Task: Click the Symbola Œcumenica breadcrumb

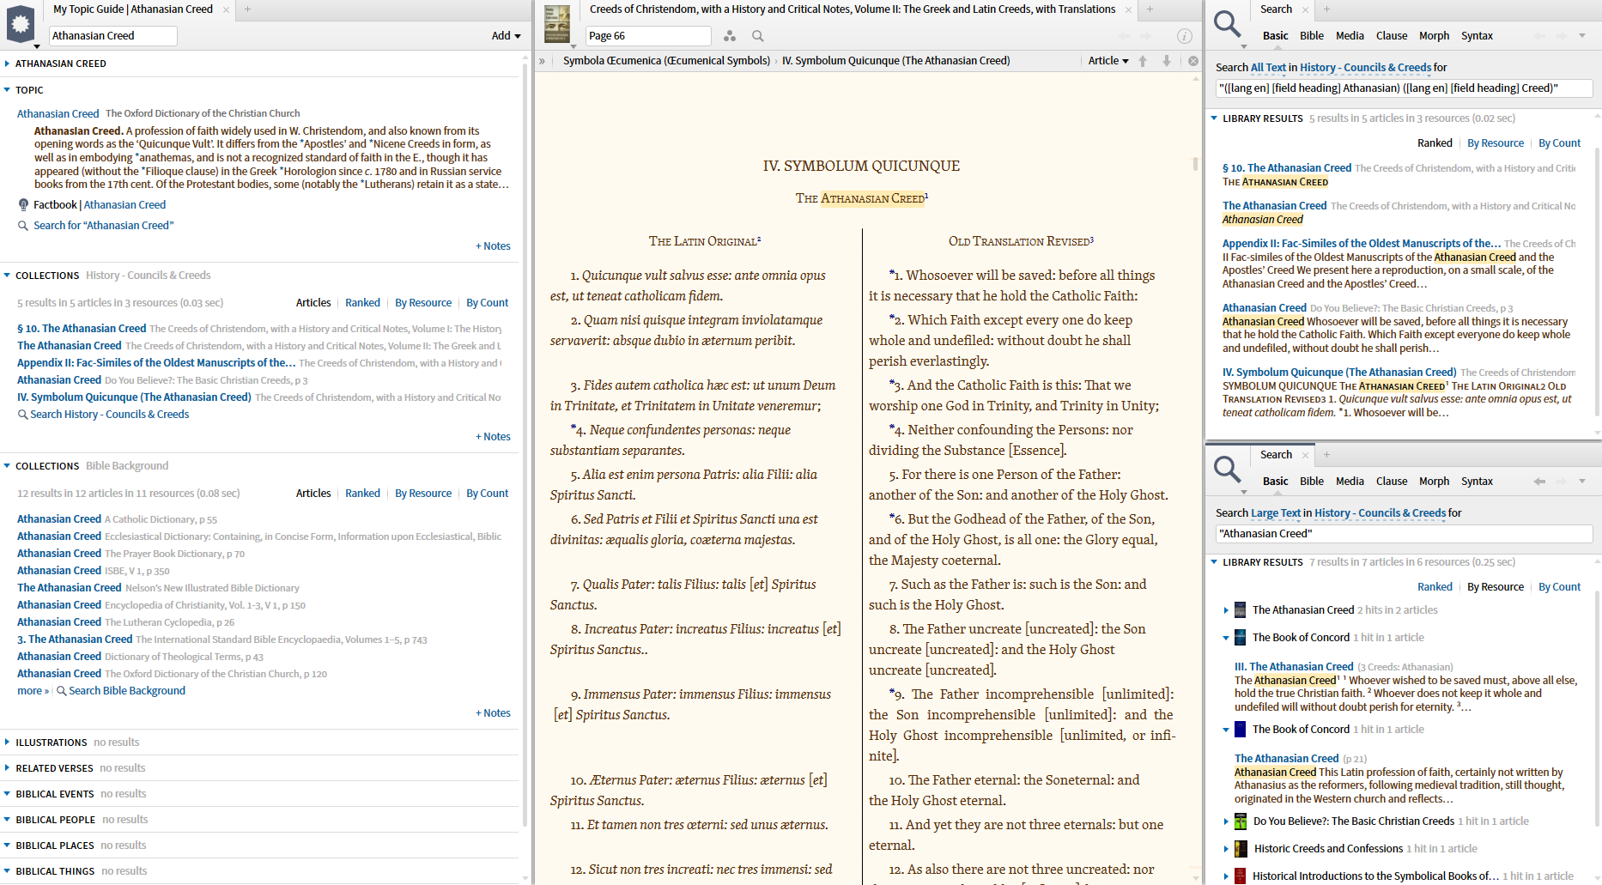Action: pyautogui.click(x=666, y=61)
